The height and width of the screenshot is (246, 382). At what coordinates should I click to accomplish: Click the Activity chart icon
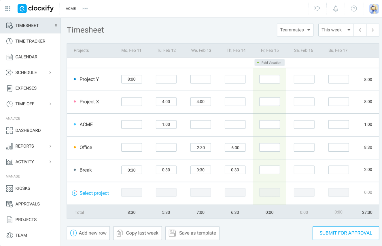coord(10,162)
